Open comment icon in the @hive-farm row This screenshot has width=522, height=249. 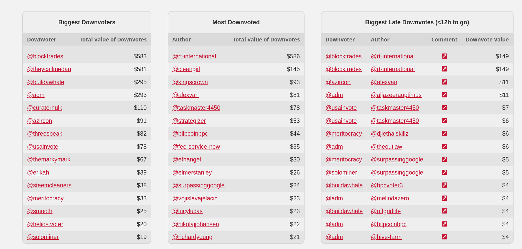444,237
